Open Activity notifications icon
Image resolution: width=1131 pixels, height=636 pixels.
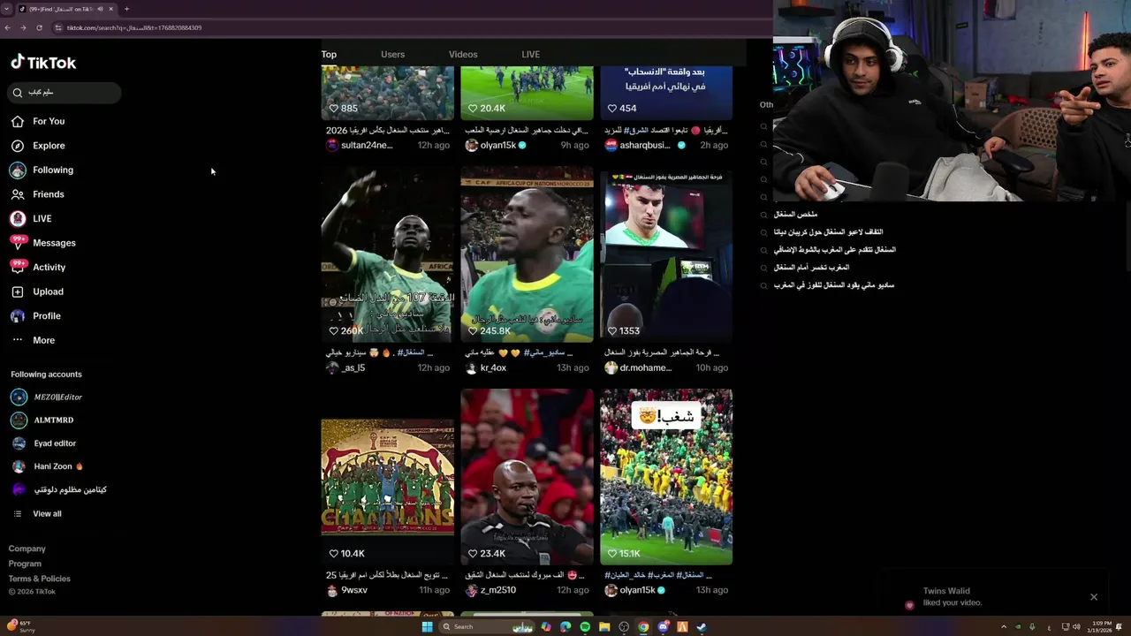point(18,267)
